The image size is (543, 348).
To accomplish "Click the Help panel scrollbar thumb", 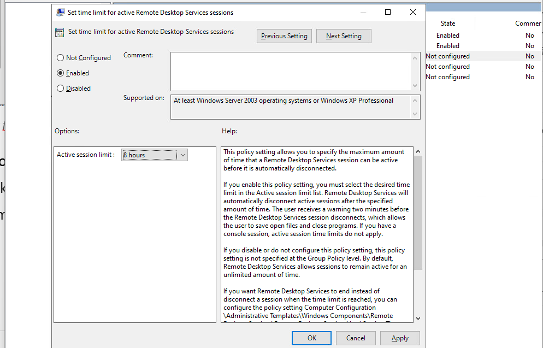I will [418, 213].
